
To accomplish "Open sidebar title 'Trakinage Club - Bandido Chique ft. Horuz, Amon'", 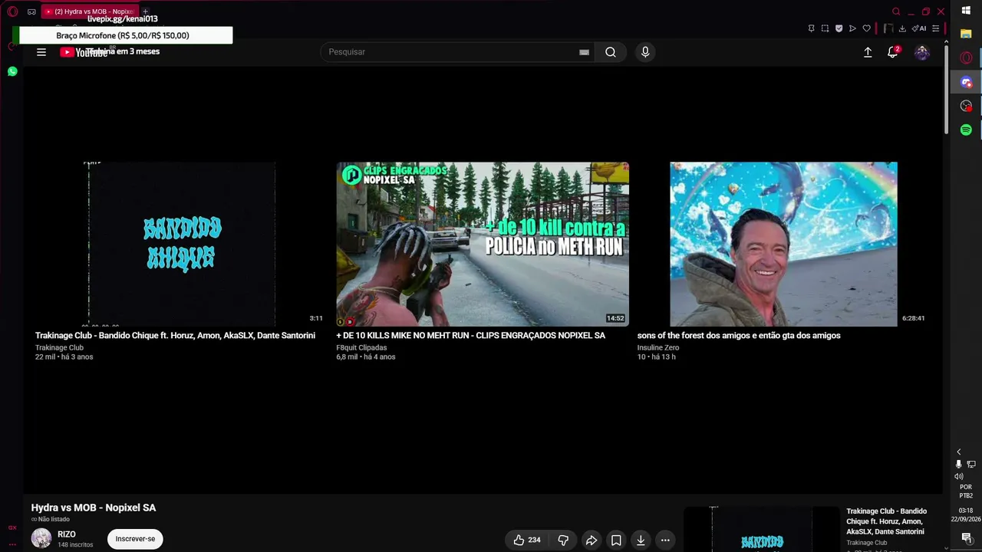I will coord(886,521).
